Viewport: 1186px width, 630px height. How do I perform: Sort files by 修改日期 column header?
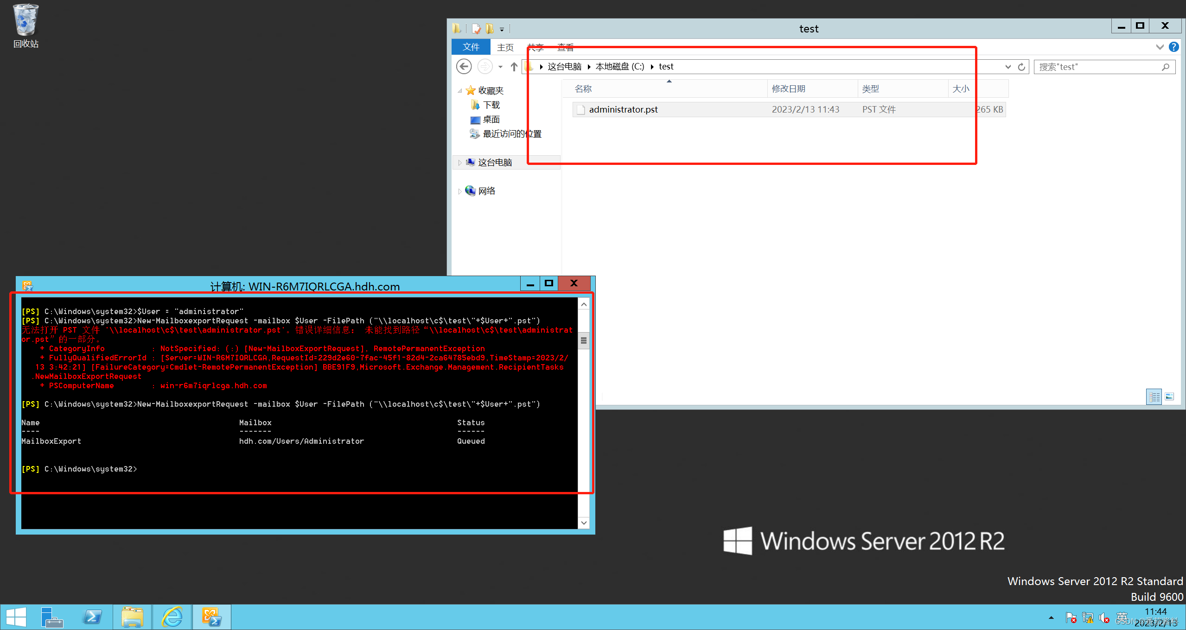coord(788,88)
